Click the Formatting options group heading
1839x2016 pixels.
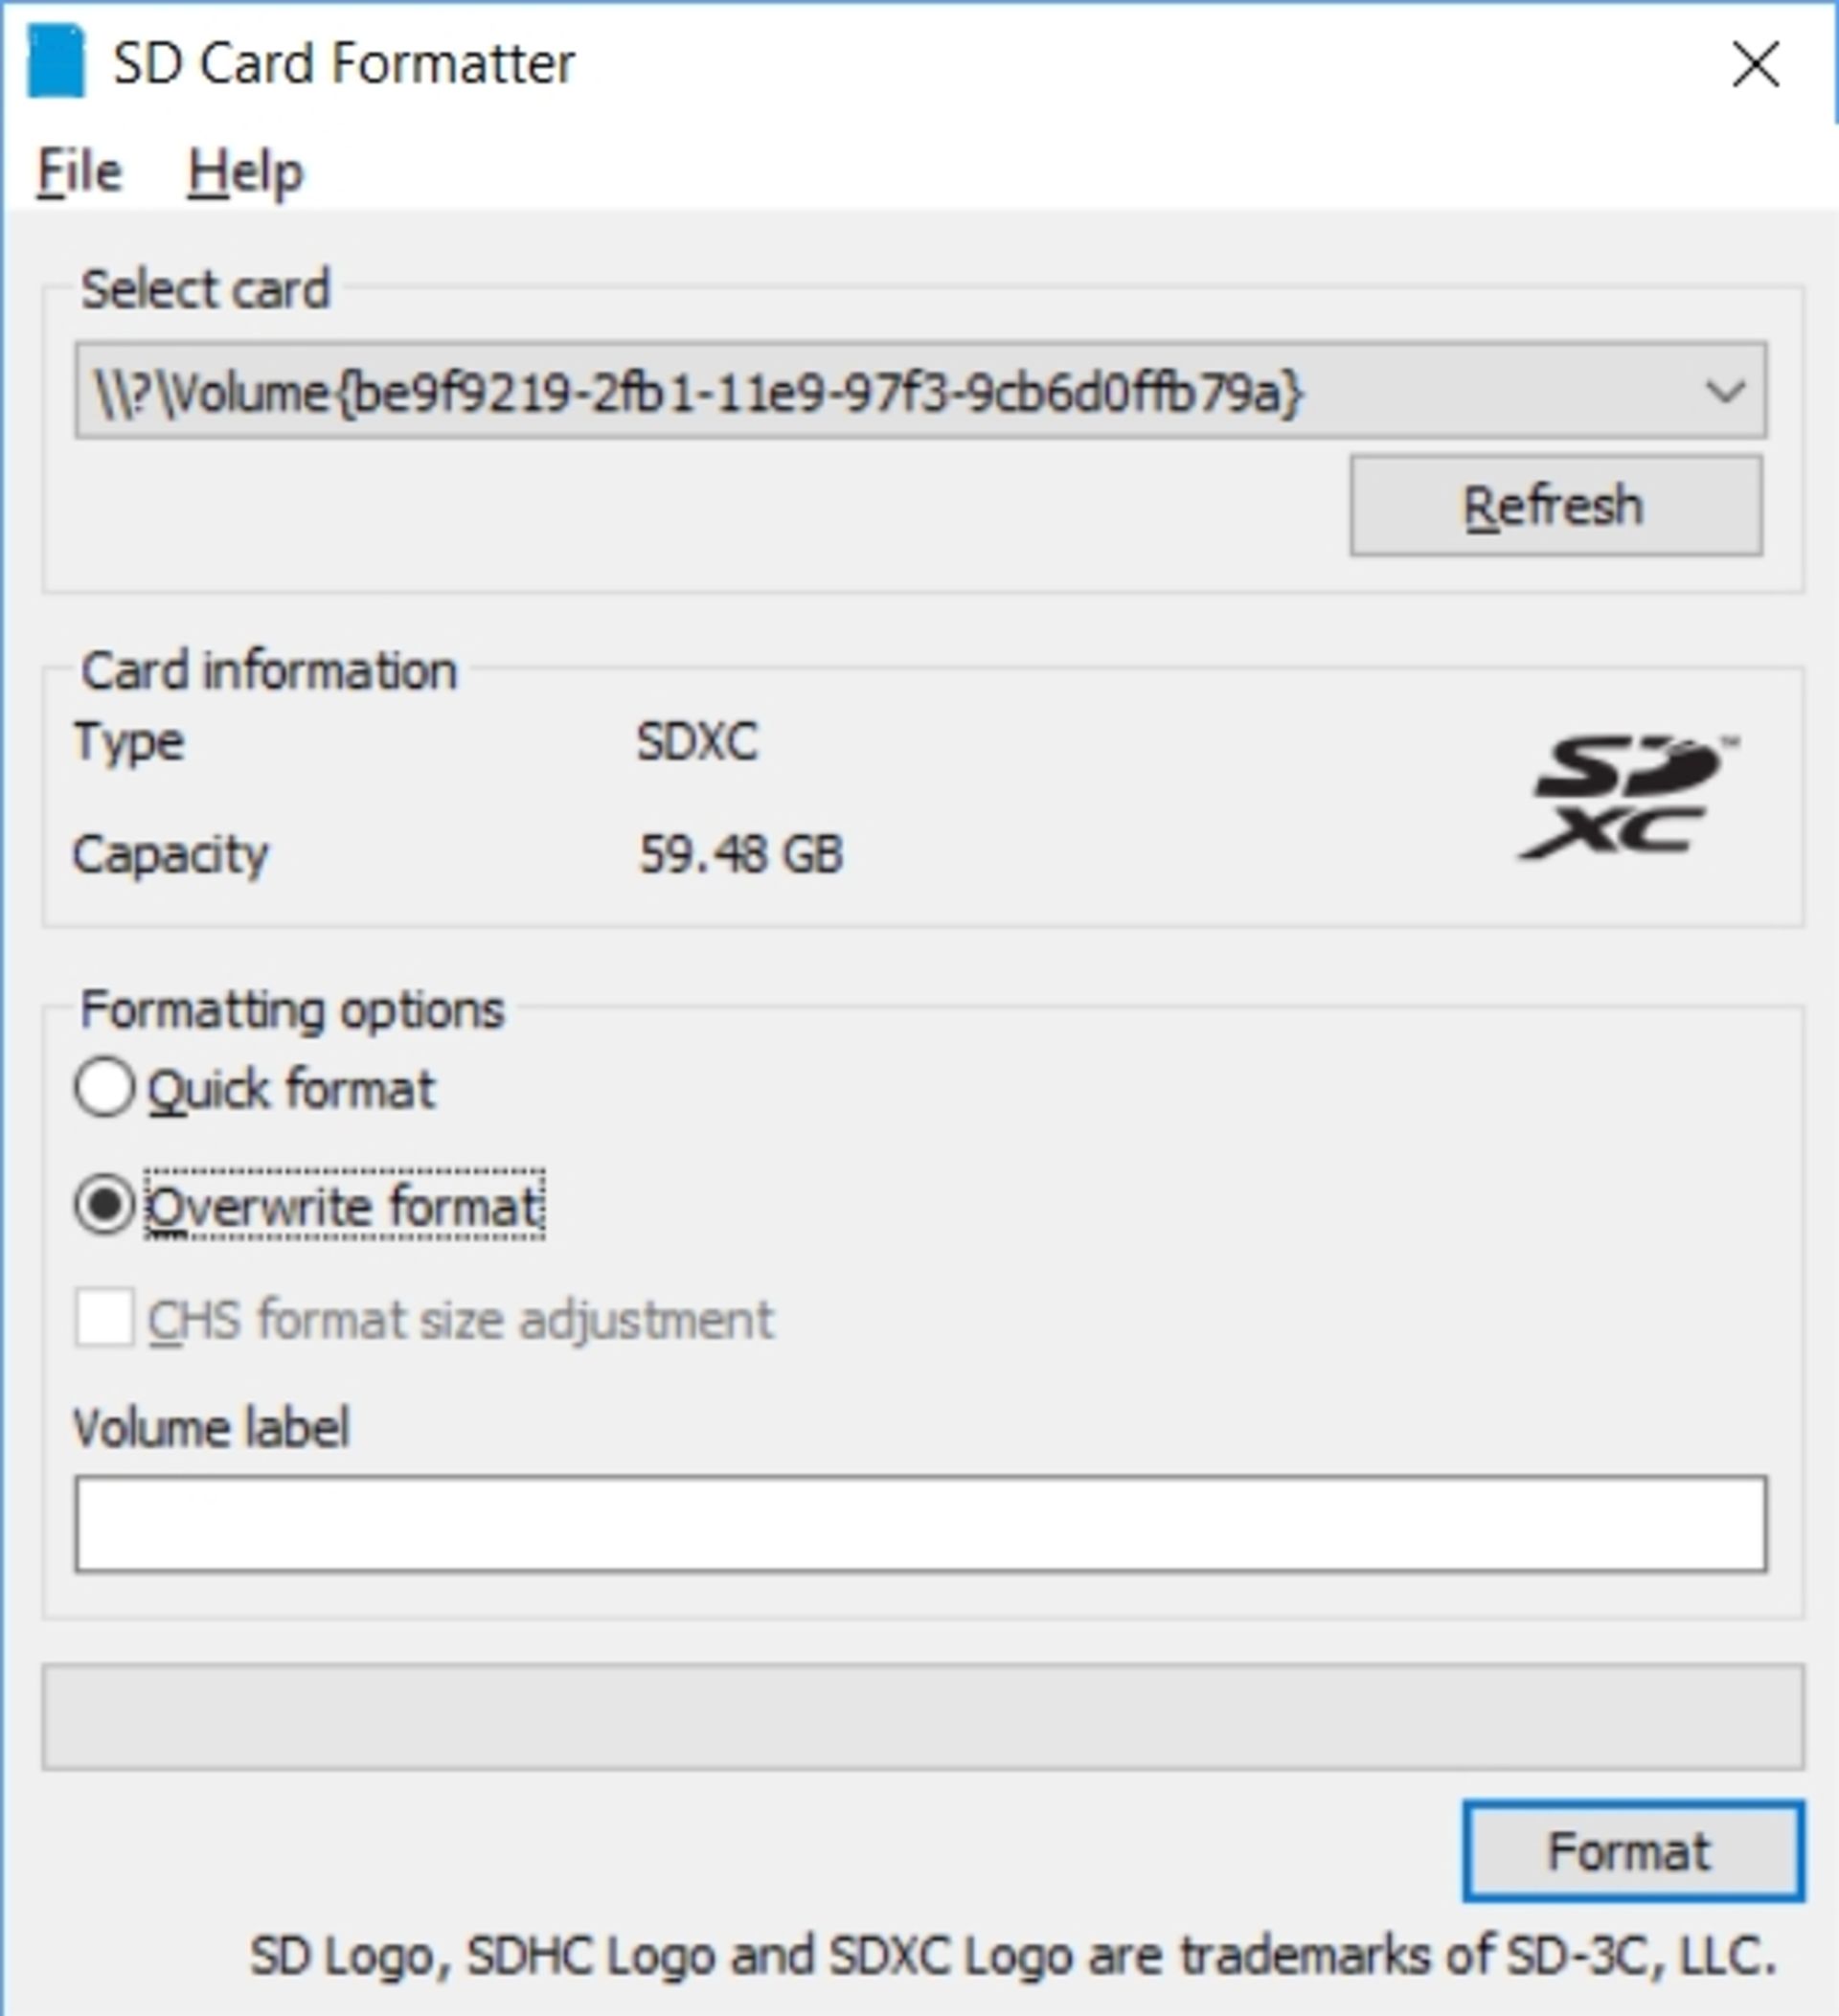[292, 1009]
